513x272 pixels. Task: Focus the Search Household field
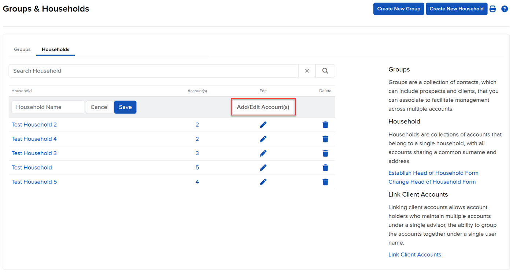click(x=154, y=71)
